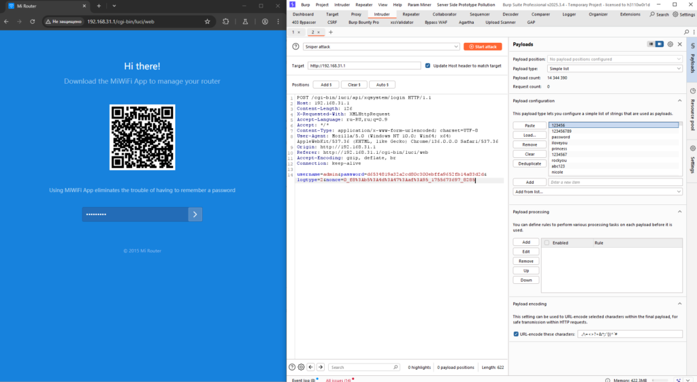Bookmark this page with star icon
This screenshot has width=697, height=382.
coord(207,21)
